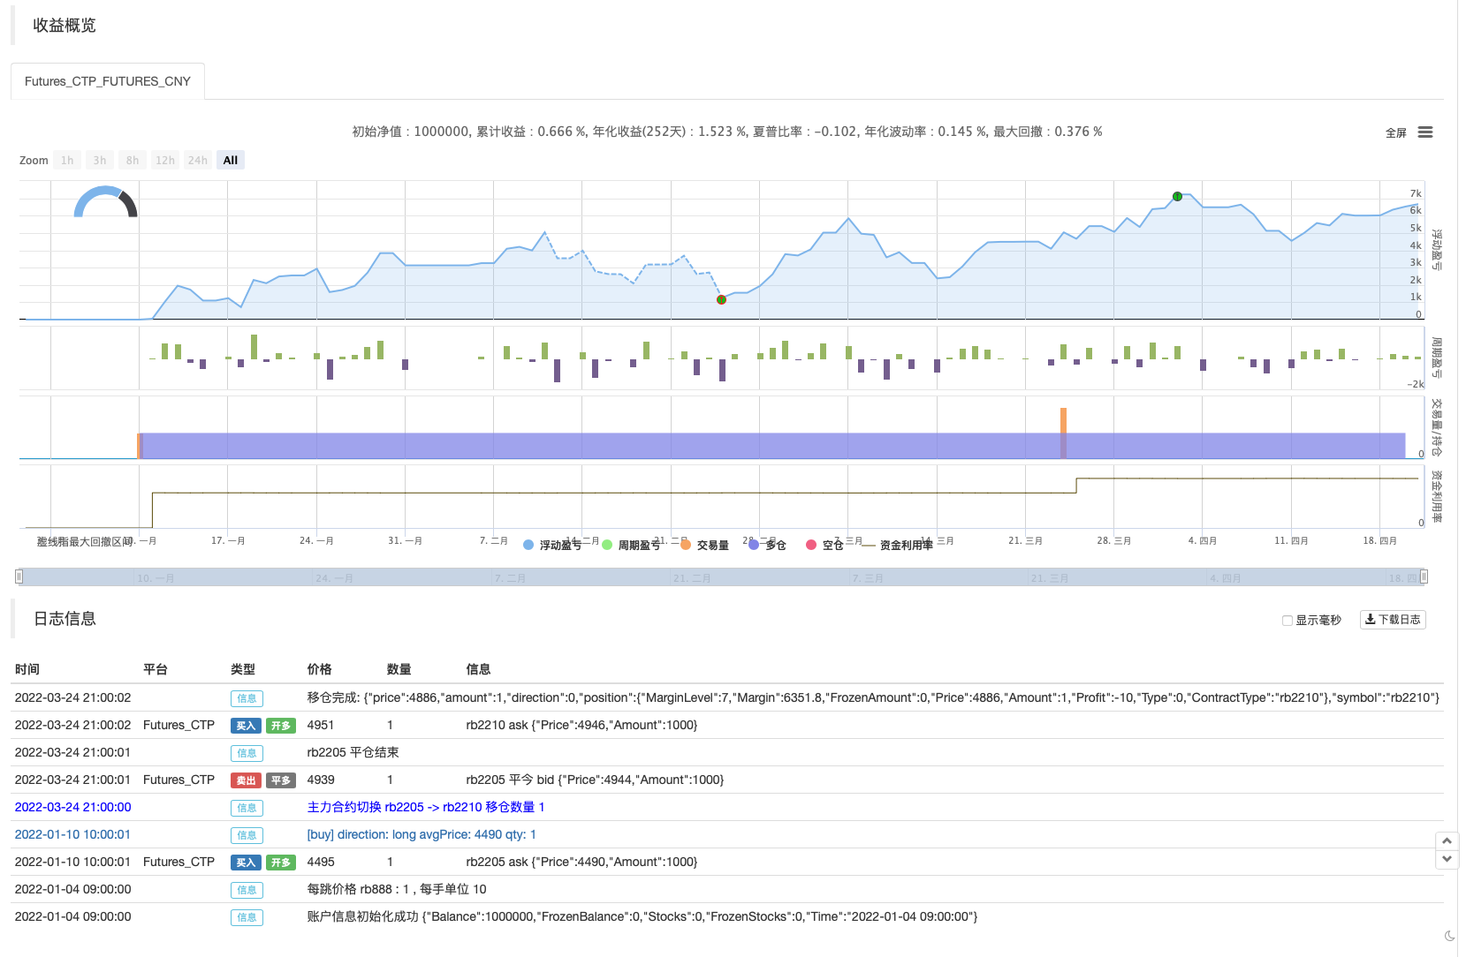The image size is (1466, 957).
Task: Select the All zoom range
Action: tap(231, 161)
